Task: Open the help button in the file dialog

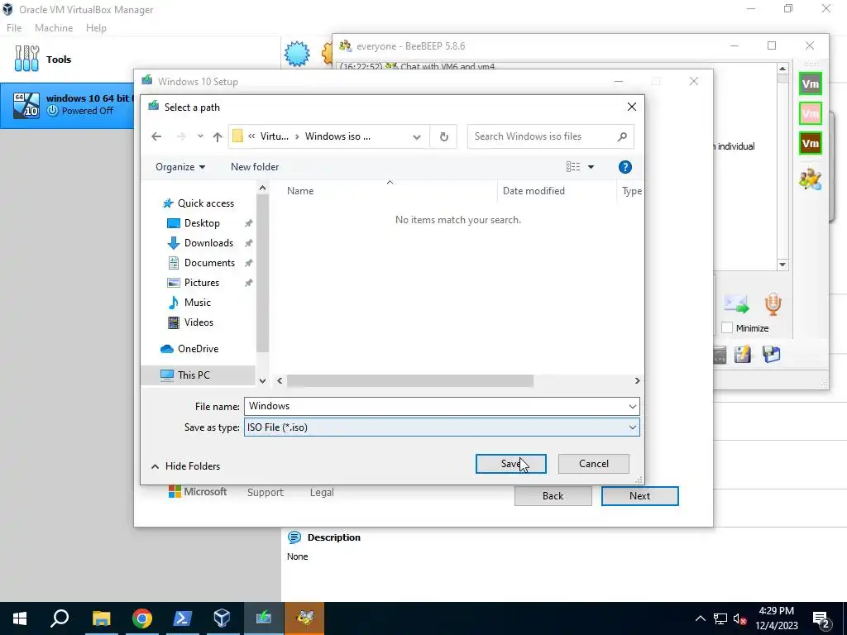Action: coord(625,167)
